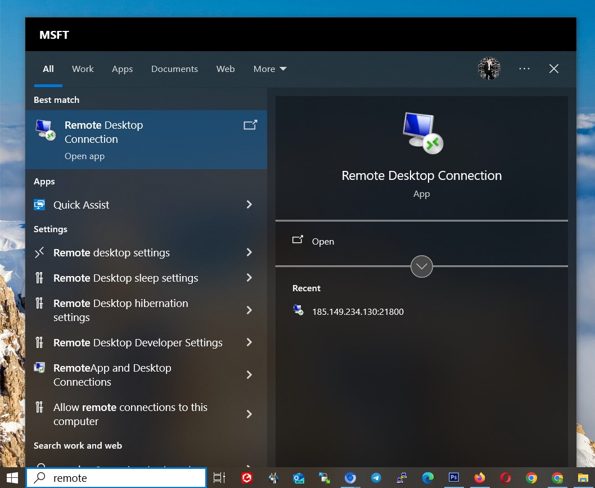The width and height of the screenshot is (595, 488).
Task: Expand the arrow beside Remote desktop settings
Action: pyautogui.click(x=249, y=252)
